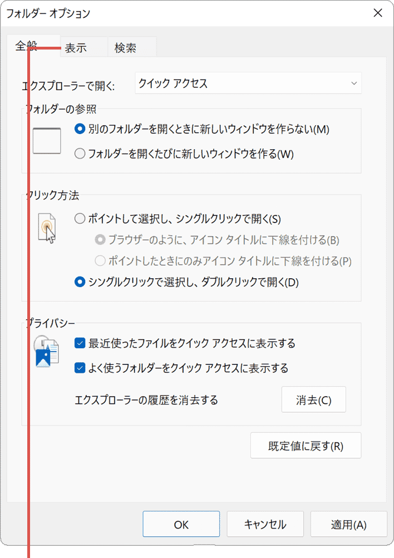Viewport: 394px width, 558px height.
Task: Confirm with the OK button
Action: 181,524
